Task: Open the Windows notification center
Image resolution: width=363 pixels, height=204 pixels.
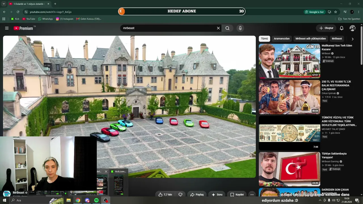Action: coord(357,200)
